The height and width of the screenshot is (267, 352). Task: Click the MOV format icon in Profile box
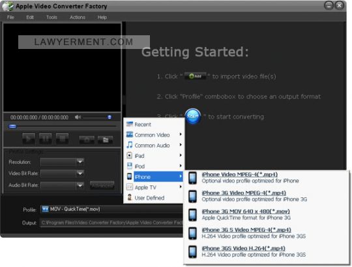(x=45, y=209)
